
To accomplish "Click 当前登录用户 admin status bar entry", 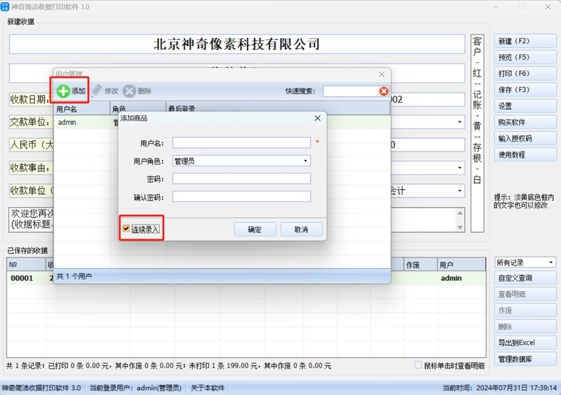I will pyautogui.click(x=135, y=388).
